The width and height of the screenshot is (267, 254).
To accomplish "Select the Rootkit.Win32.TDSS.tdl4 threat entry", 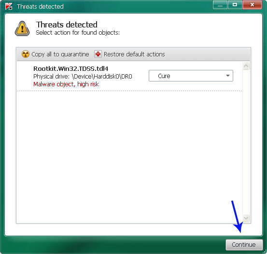I will click(129, 76).
